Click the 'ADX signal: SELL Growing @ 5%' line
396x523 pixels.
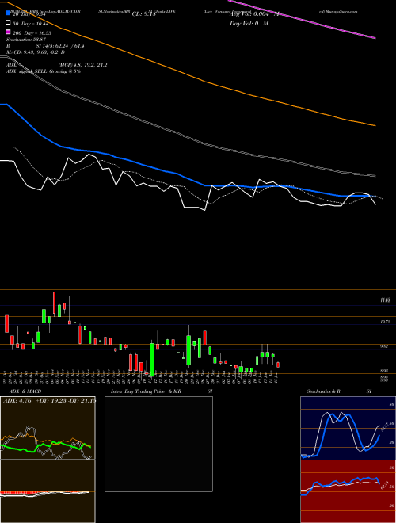[x=44, y=71]
